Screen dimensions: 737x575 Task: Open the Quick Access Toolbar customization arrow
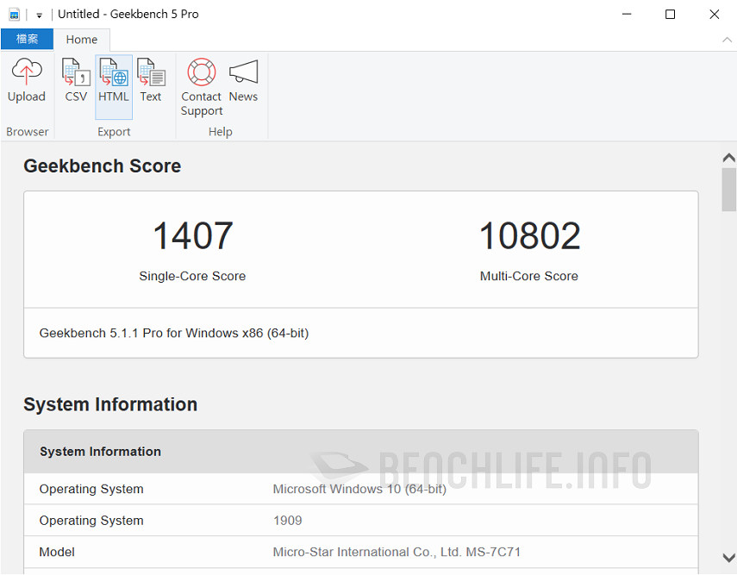(38, 14)
